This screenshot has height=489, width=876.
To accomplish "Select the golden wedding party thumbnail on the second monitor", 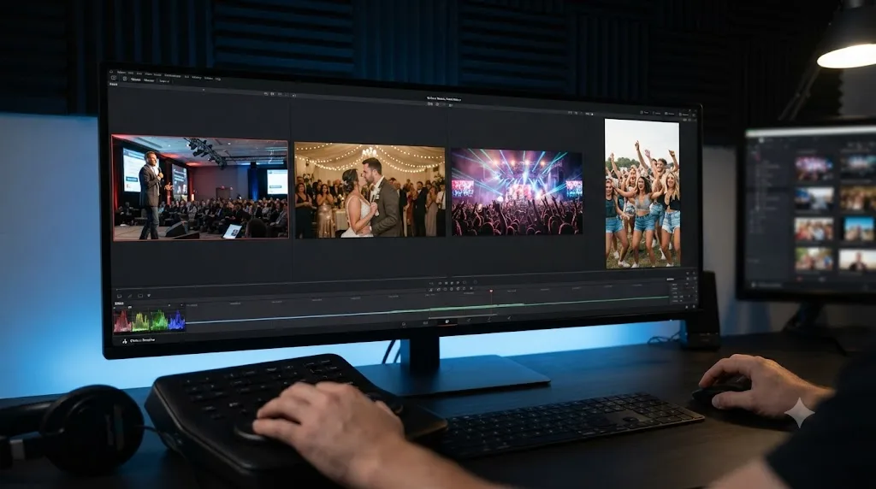I will tap(858, 198).
